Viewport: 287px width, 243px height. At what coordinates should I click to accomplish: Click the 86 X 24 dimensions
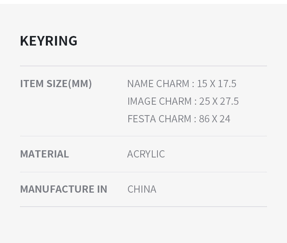point(215,119)
